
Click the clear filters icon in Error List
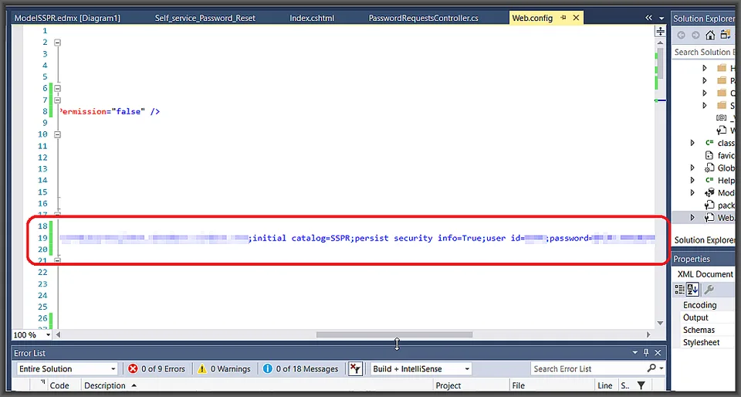click(355, 369)
